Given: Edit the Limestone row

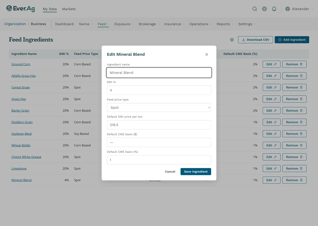Looking at the screenshot, I should 271,169.
